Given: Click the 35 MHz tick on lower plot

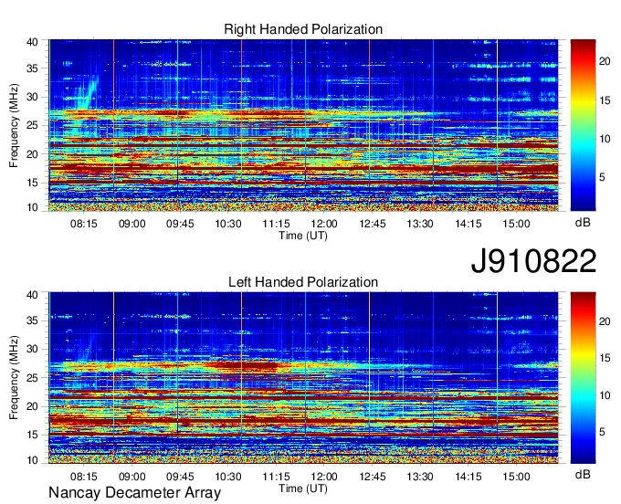Looking at the screenshot, I should click(32, 320).
